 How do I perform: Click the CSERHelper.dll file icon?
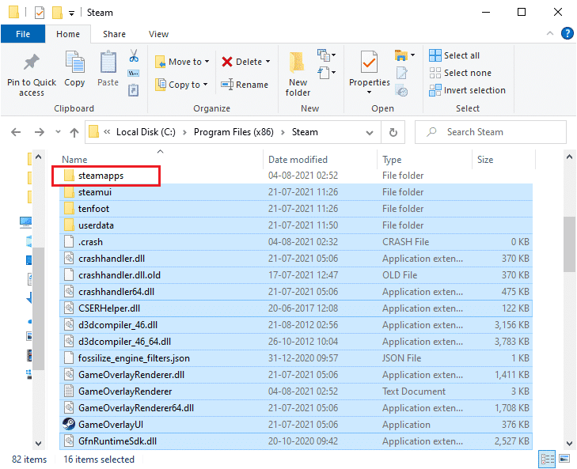pyautogui.click(x=69, y=308)
